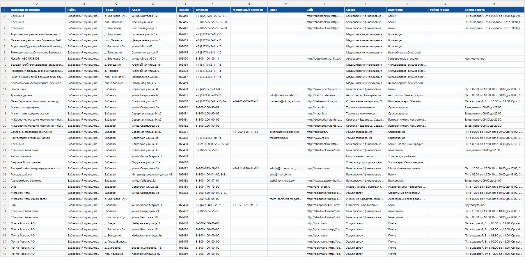Select postal code '162476' cell

pyautogui.click(x=185, y=242)
